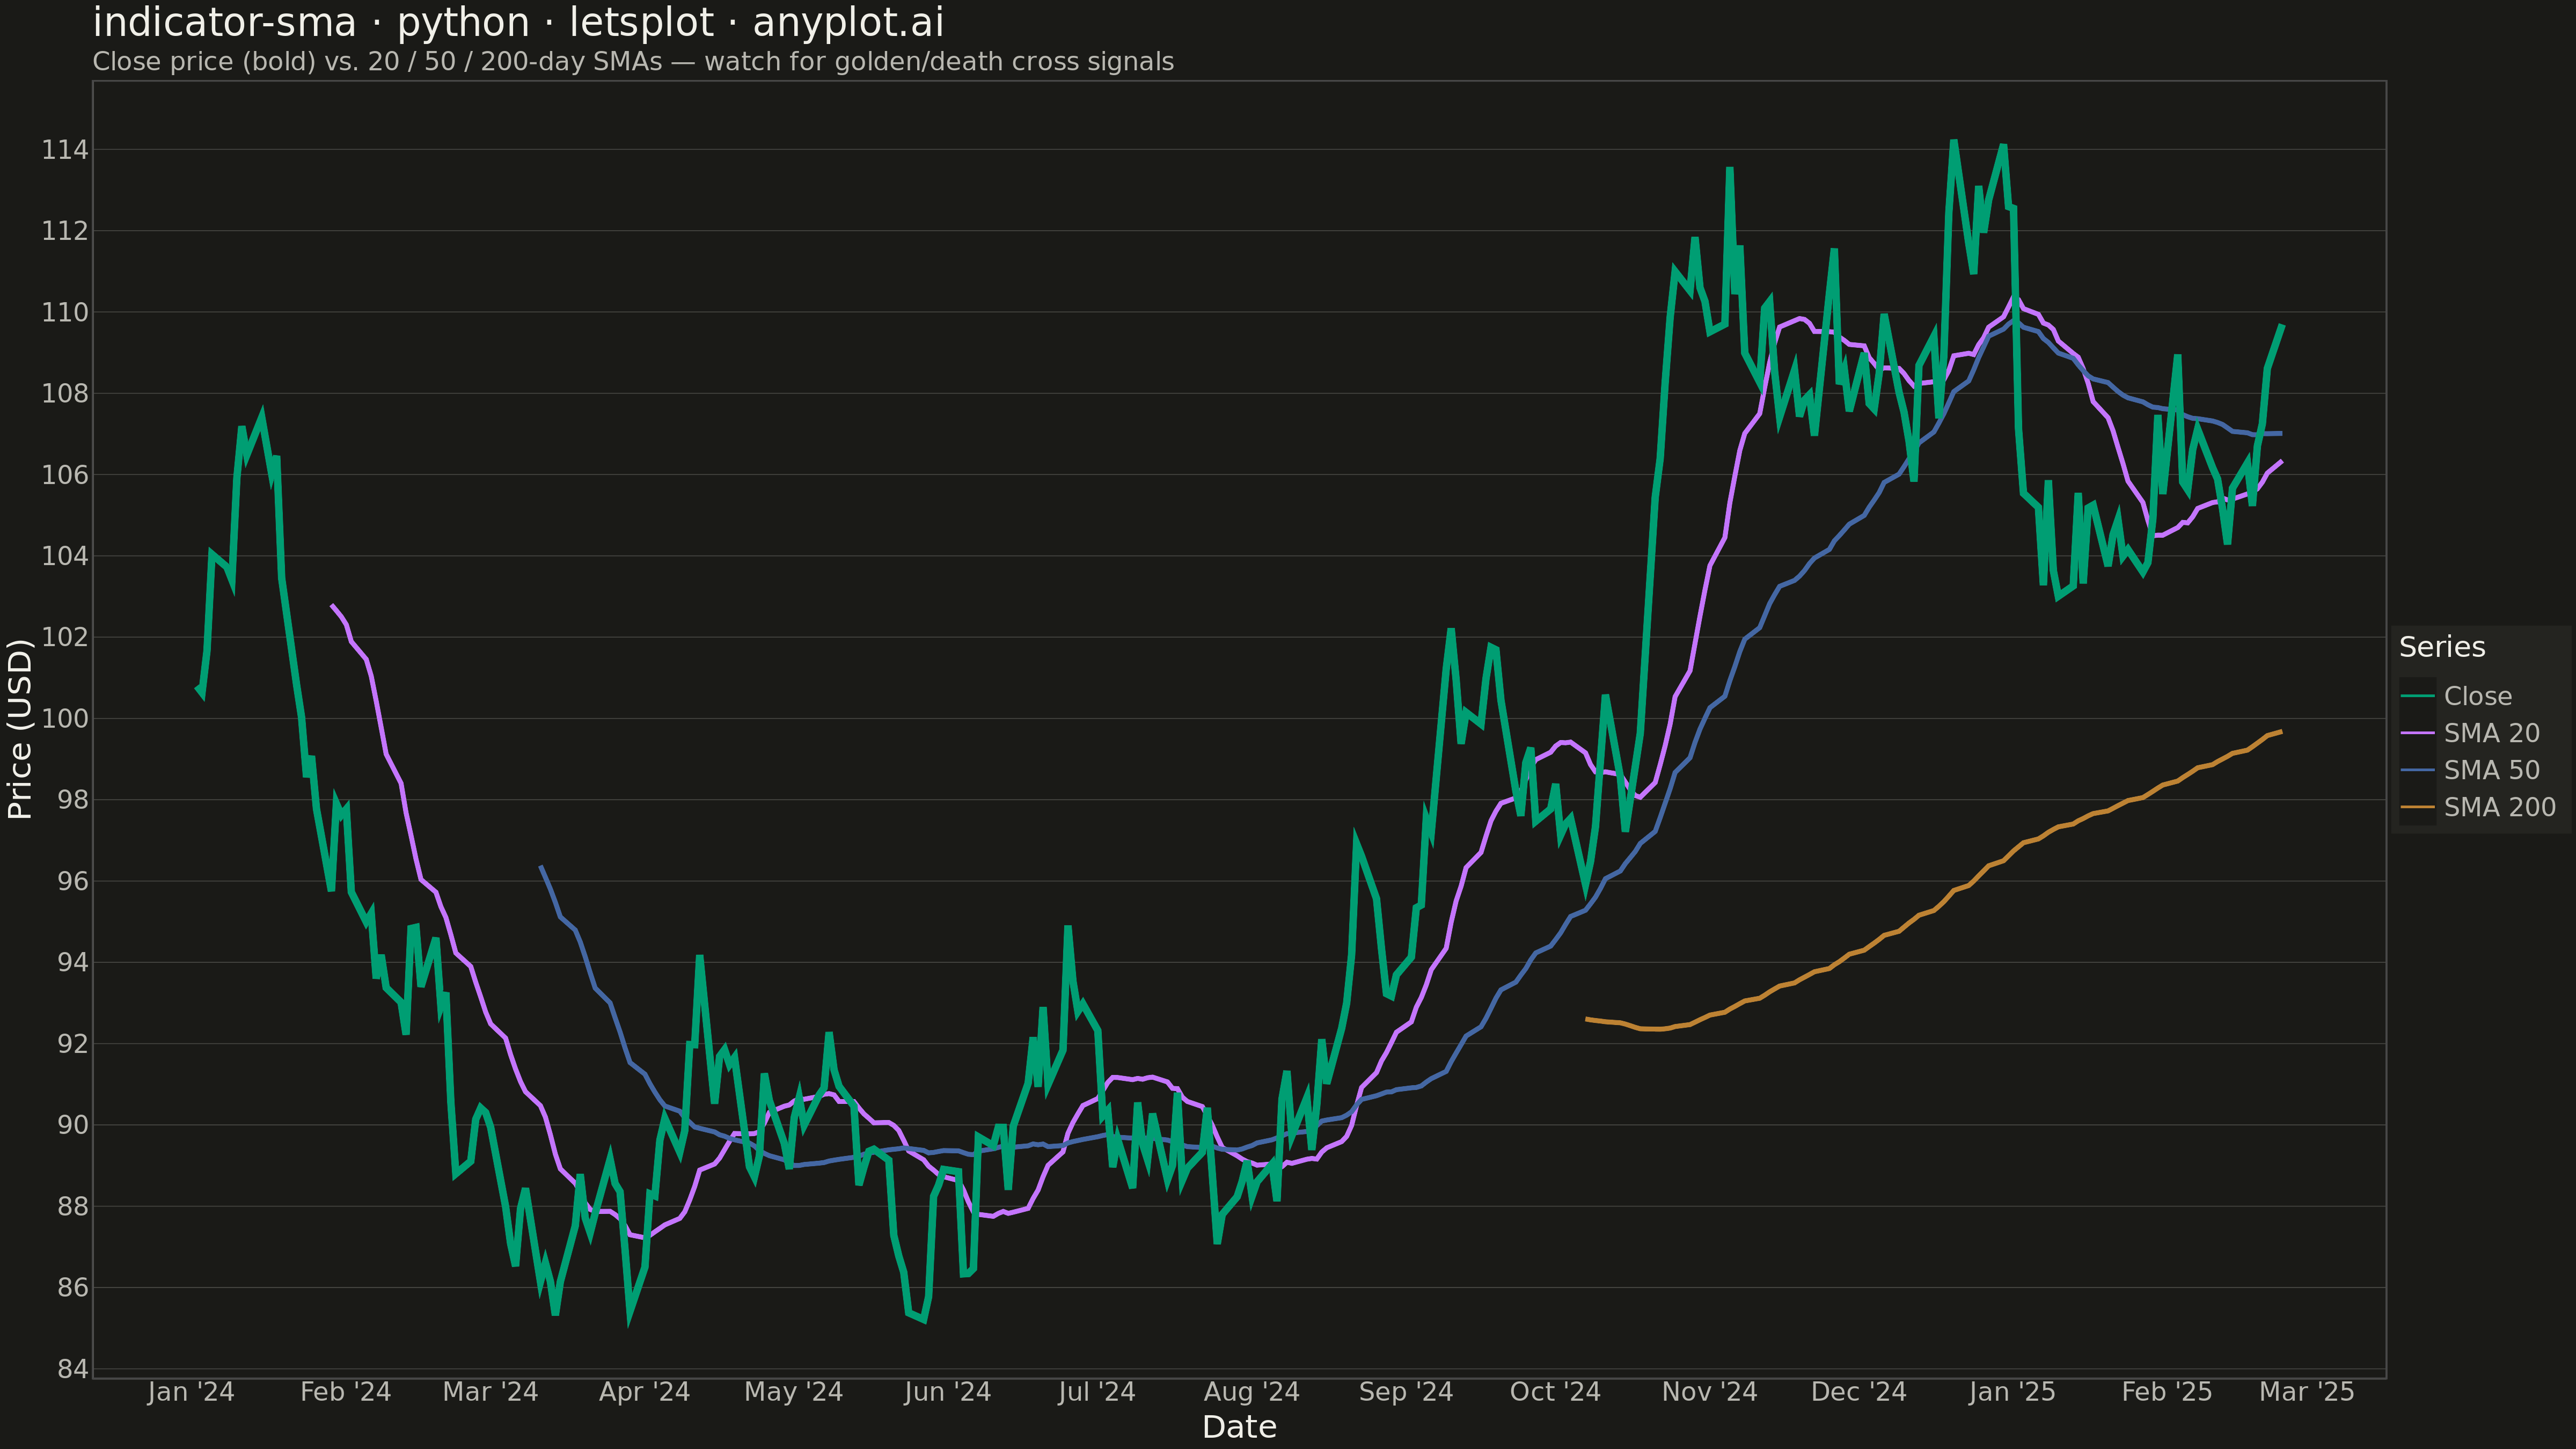Click the blue SMA 50 legend swatch
Image resolution: width=2576 pixels, height=1449 pixels.
pos(2417,770)
